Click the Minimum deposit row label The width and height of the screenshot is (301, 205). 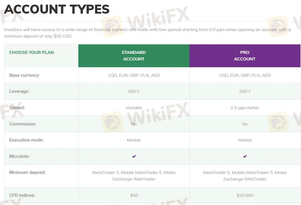pos(28,172)
